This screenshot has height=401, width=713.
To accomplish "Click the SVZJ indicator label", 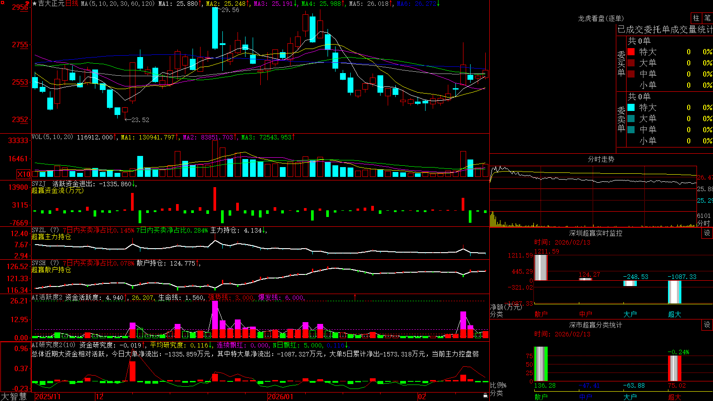I will pos(39,184).
